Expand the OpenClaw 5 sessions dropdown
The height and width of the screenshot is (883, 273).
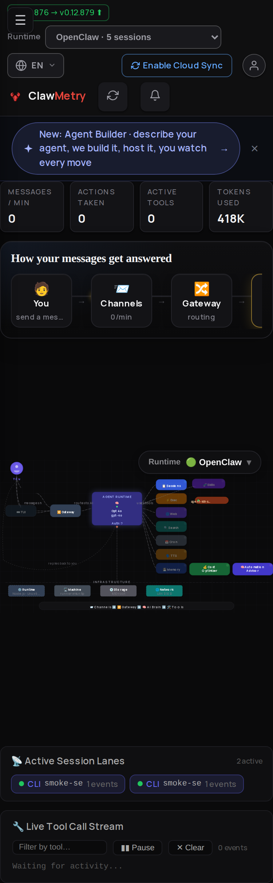point(133,37)
